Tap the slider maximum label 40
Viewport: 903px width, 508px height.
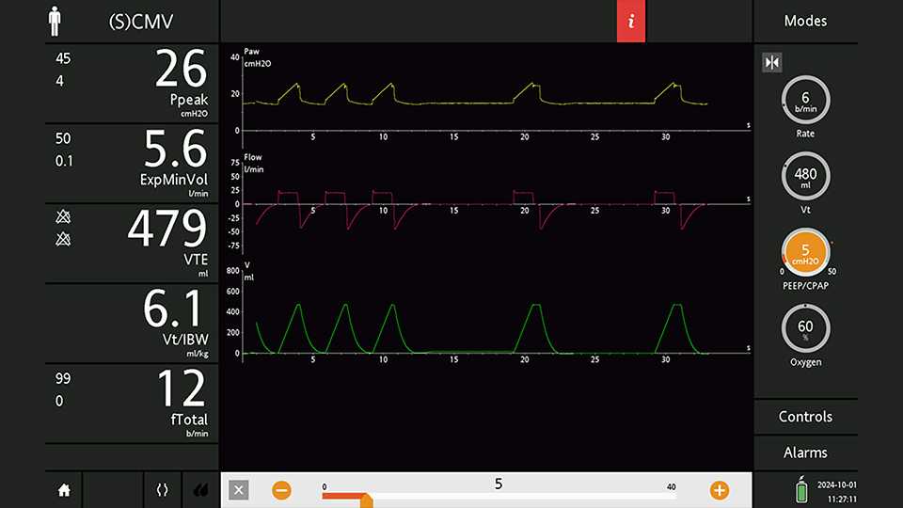[671, 486]
